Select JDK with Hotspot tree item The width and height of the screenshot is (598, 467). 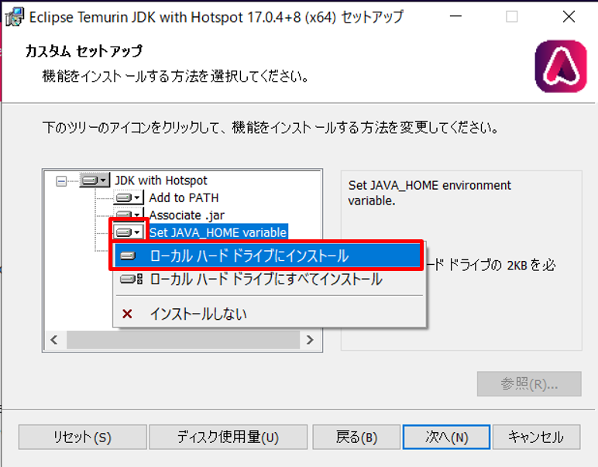coord(161,180)
